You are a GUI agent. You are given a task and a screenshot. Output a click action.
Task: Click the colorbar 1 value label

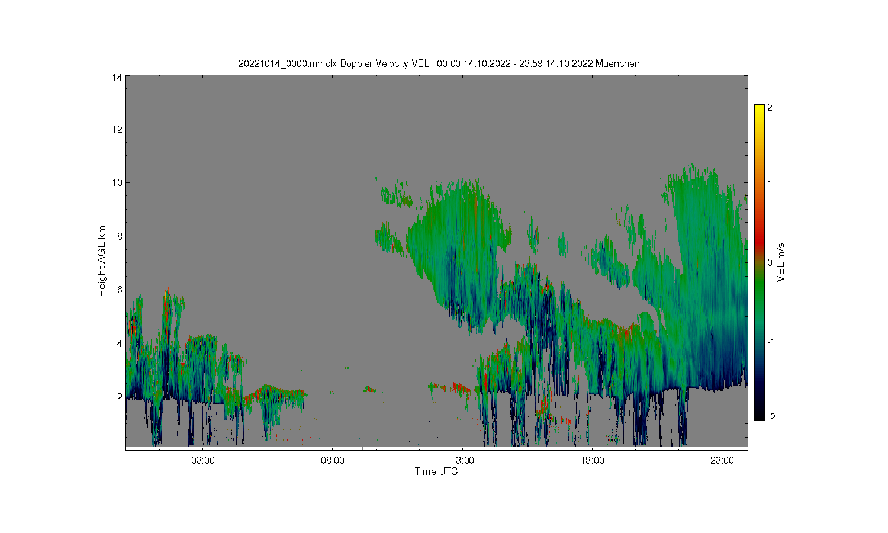click(x=770, y=184)
